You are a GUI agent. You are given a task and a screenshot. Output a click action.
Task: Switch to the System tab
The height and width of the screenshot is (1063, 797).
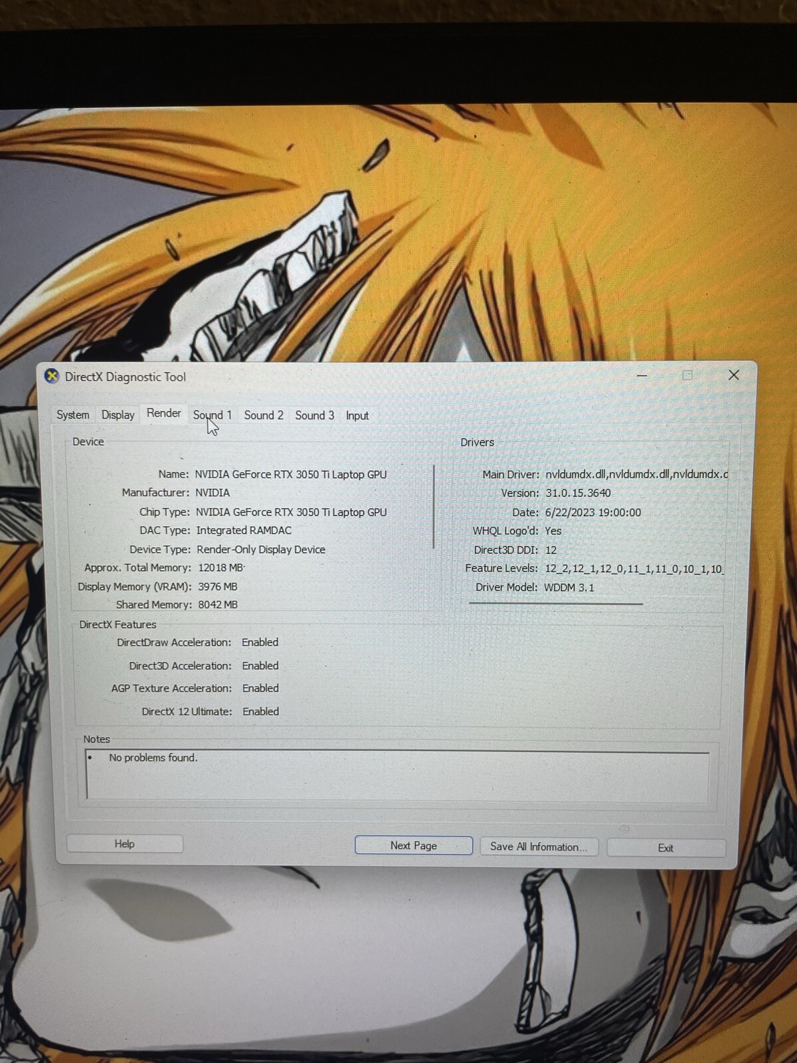72,415
